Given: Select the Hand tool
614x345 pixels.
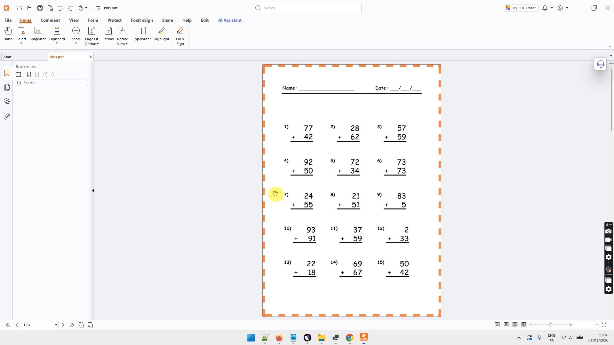Looking at the screenshot, I should [8, 34].
